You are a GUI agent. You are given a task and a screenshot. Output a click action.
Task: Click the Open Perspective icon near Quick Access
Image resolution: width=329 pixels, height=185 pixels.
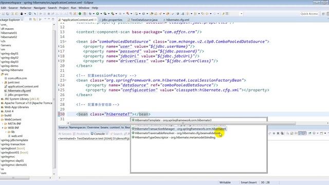323,14
